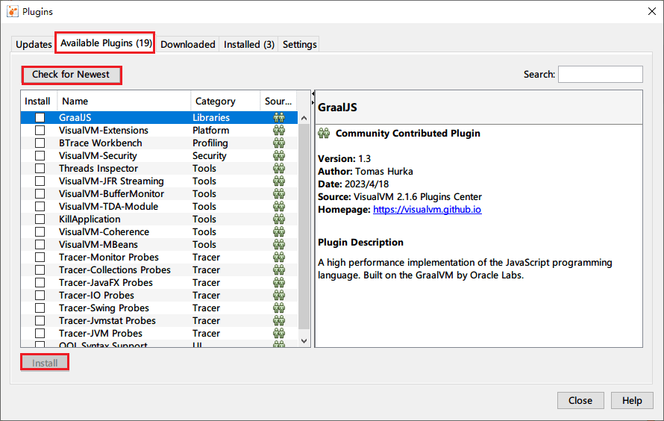Tick the install checkbox for GraalJS
The width and height of the screenshot is (664, 421).
40,118
